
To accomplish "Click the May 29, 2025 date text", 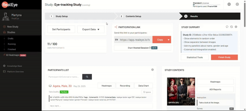I will click(80, 86).
